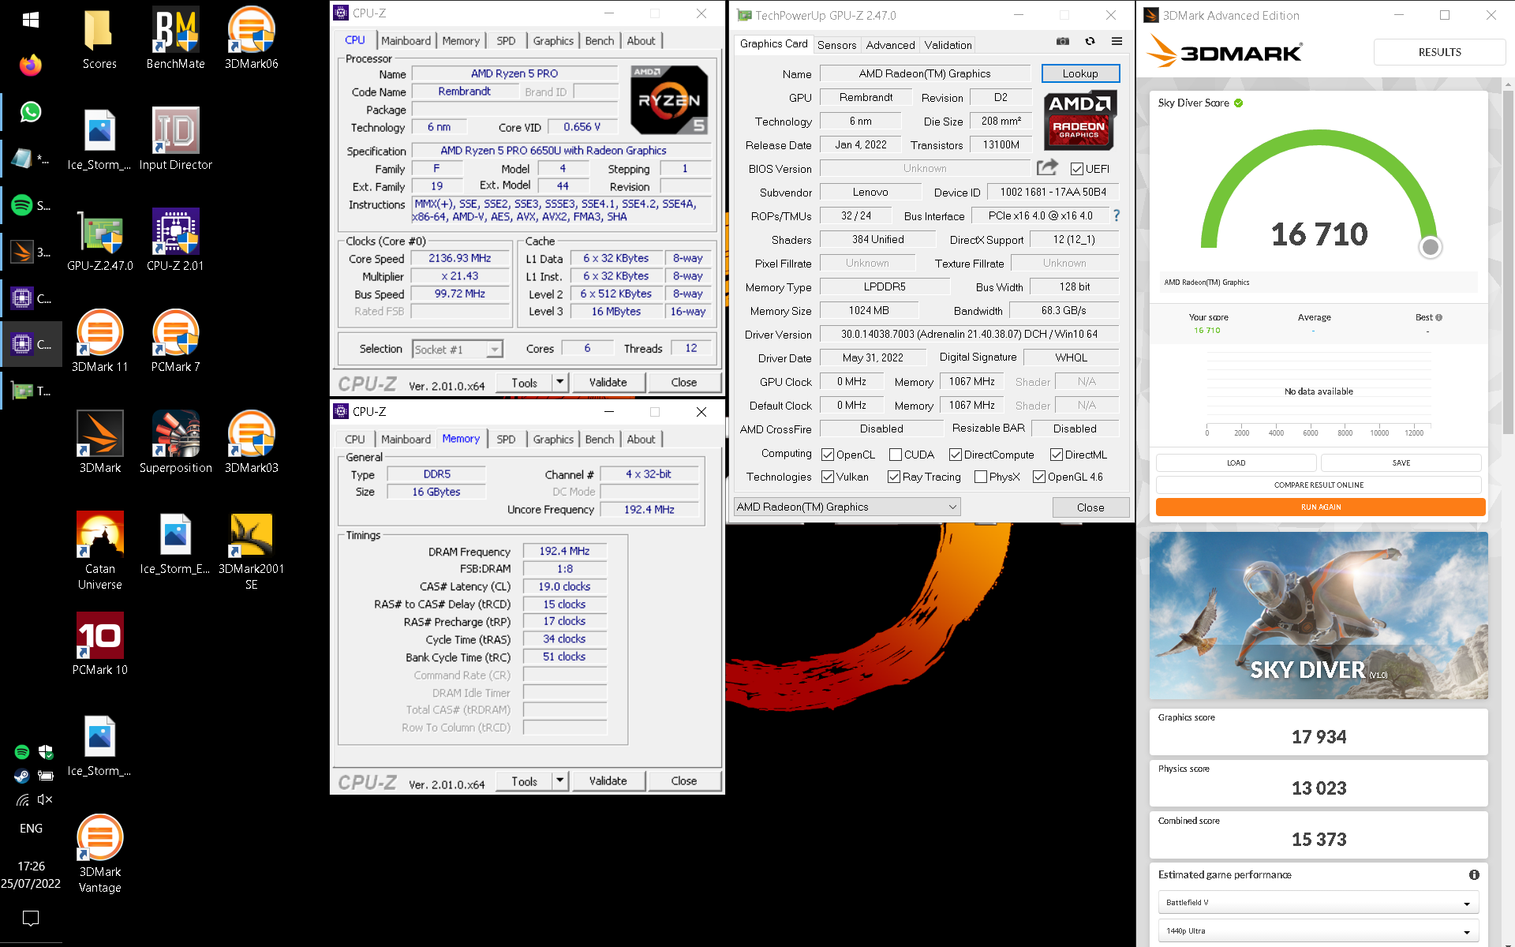Viewport: 1515px width, 947px height.
Task: Click the WhatsApp taskbar icon
Action: (x=31, y=112)
